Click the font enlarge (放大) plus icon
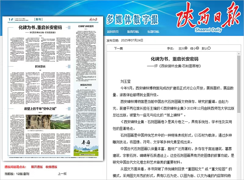 (x=186, y=48)
